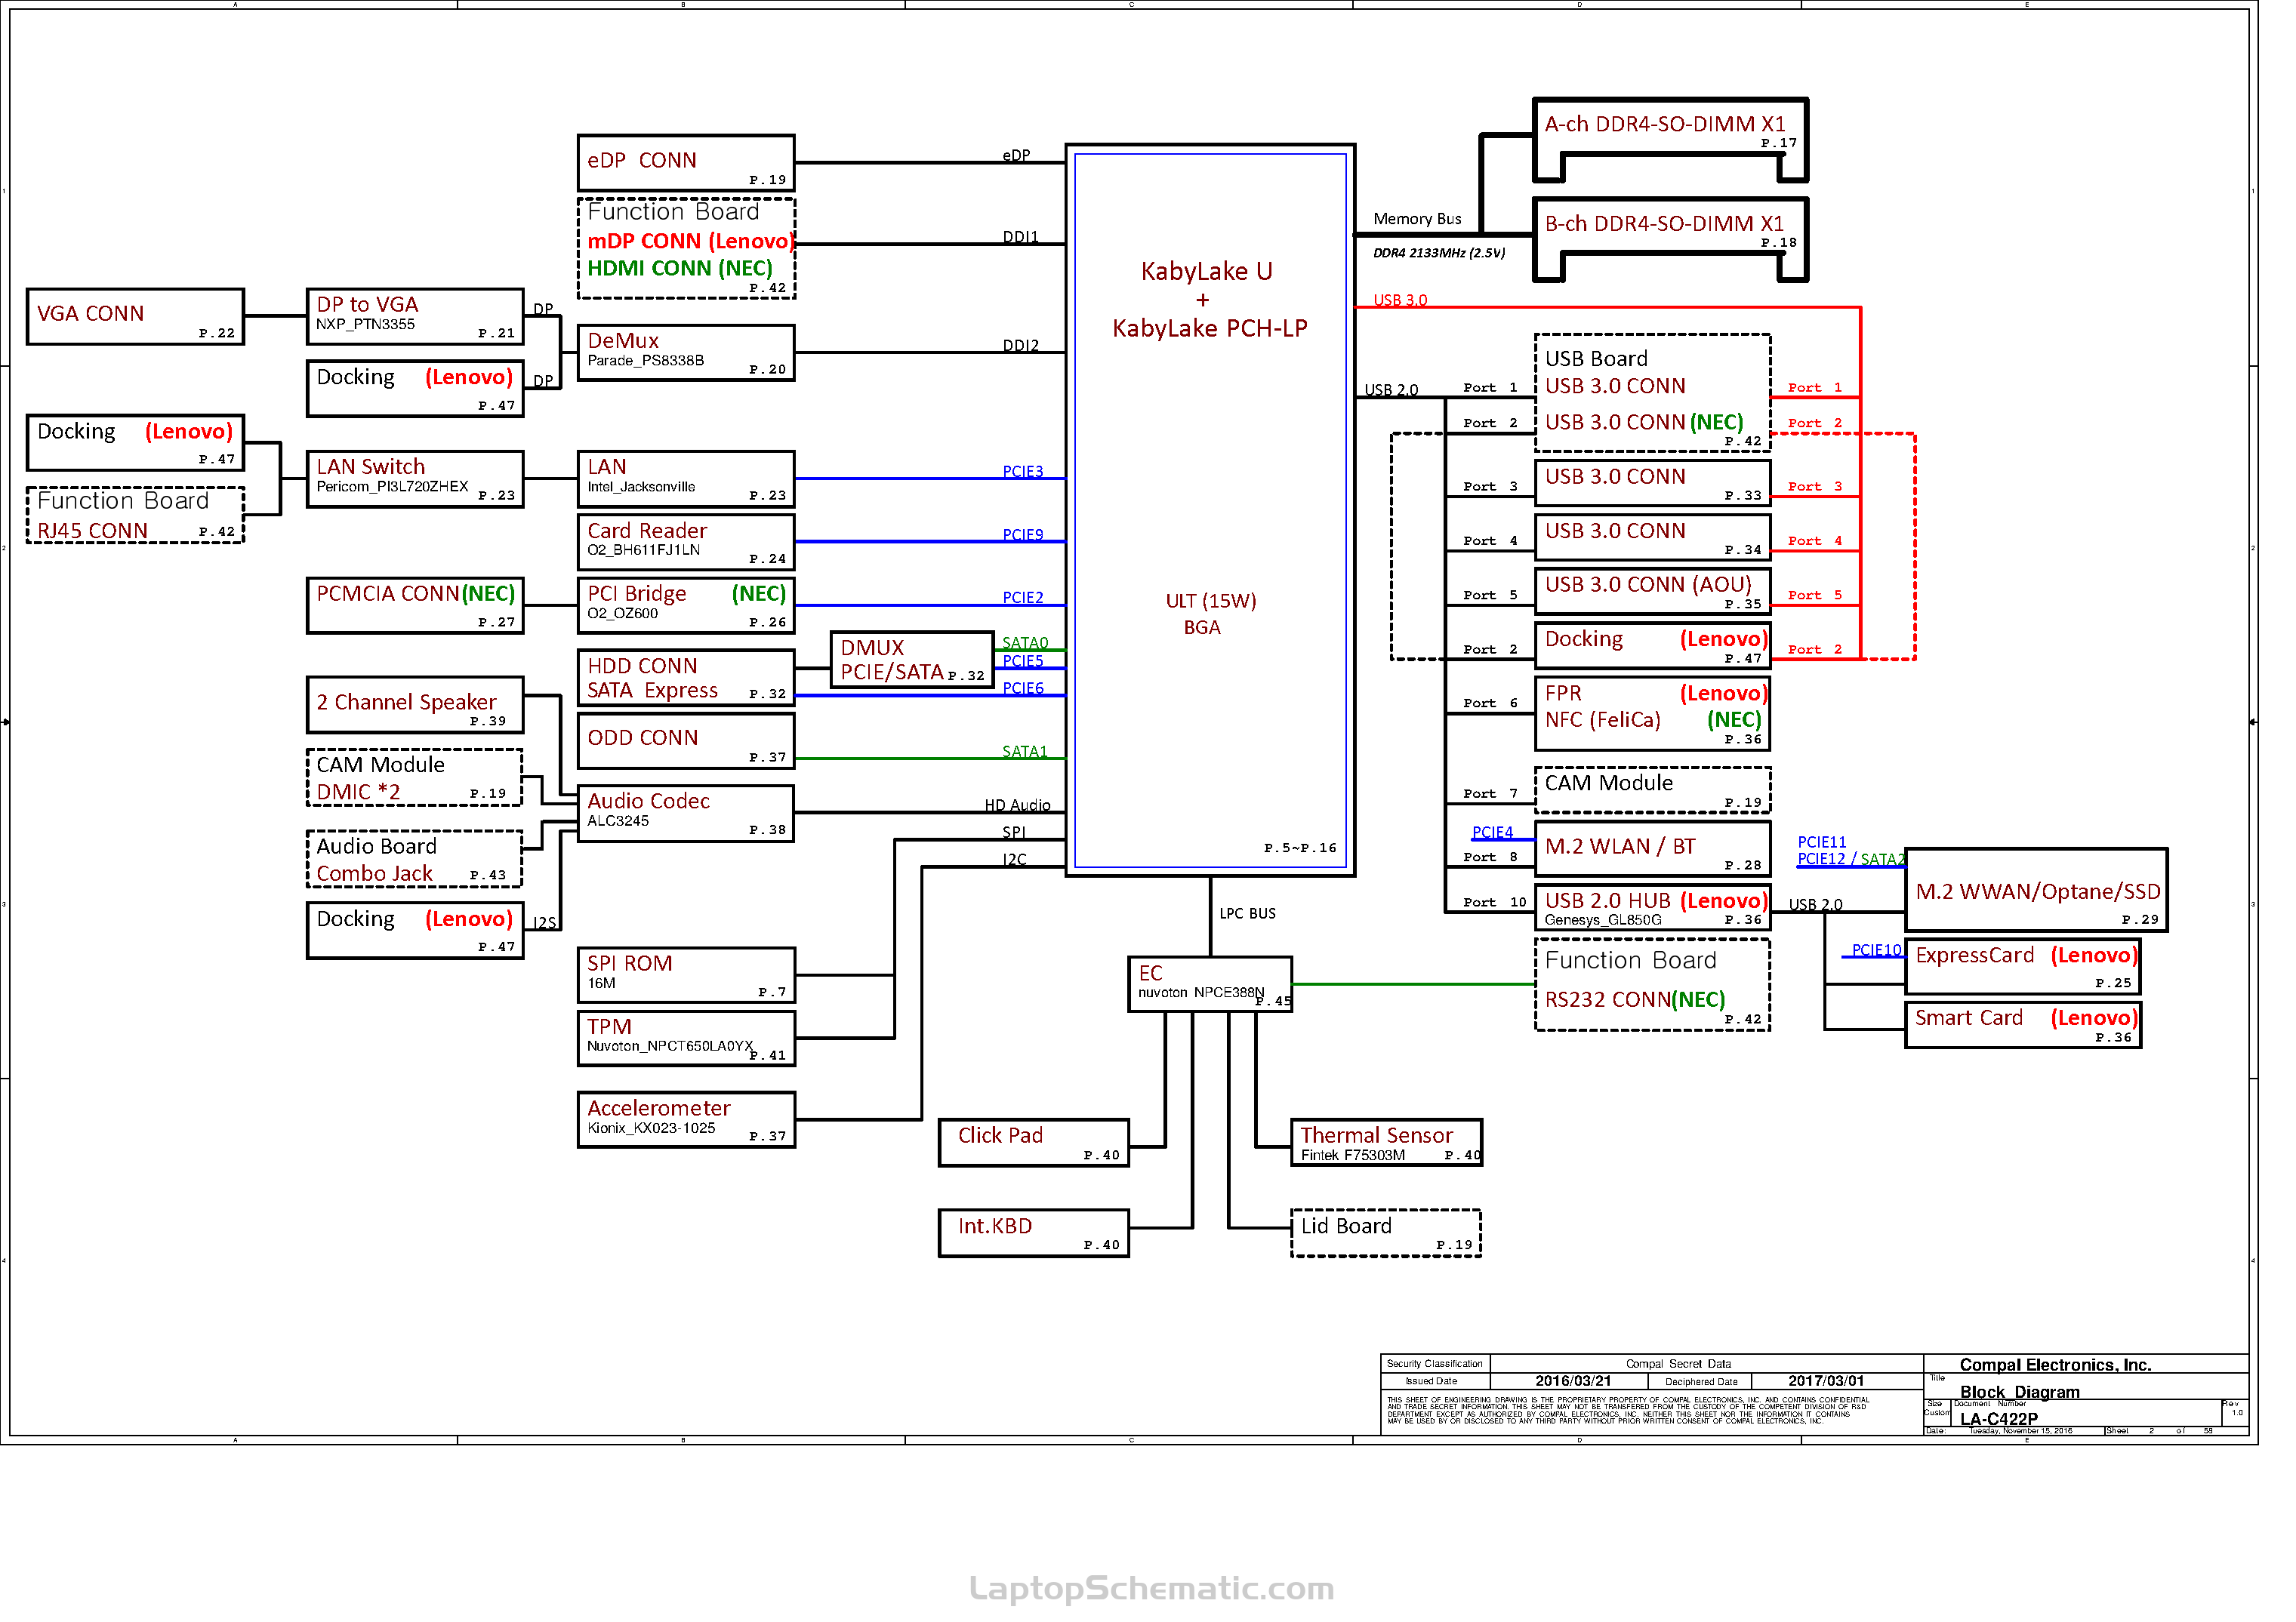Viewport: 2296px width, 1622px height.
Task: Click the Card Reader O2_BH611FJ1LN block
Action: [686, 543]
